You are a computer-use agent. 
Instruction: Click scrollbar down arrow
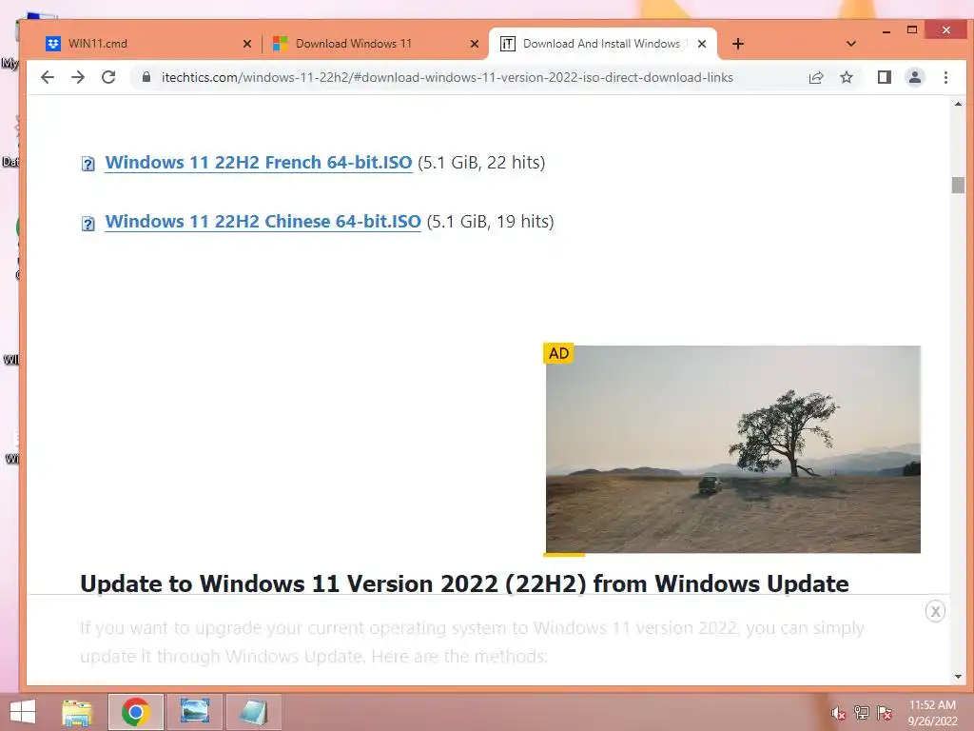(x=958, y=677)
